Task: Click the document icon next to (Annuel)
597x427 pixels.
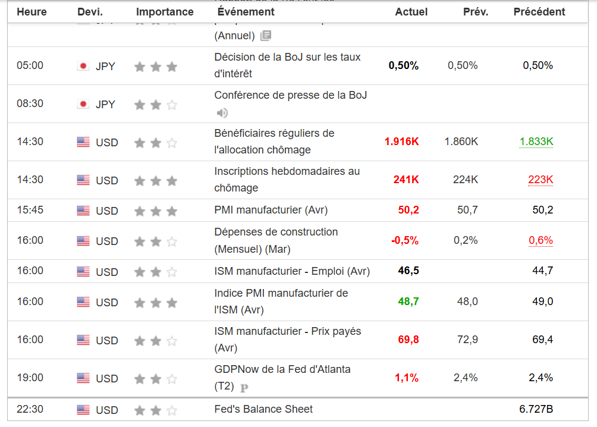Action: click(266, 36)
